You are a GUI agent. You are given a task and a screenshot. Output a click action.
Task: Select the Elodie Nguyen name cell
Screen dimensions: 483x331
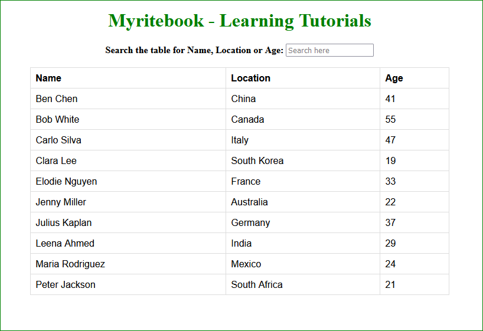66,181
